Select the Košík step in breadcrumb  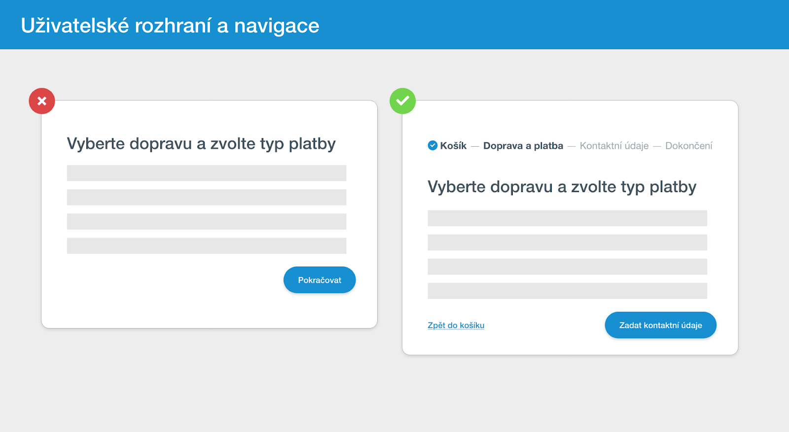click(453, 146)
